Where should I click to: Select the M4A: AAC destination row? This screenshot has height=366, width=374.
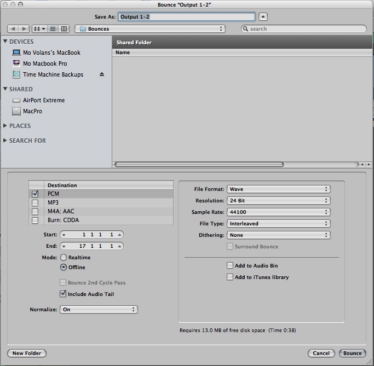point(60,211)
